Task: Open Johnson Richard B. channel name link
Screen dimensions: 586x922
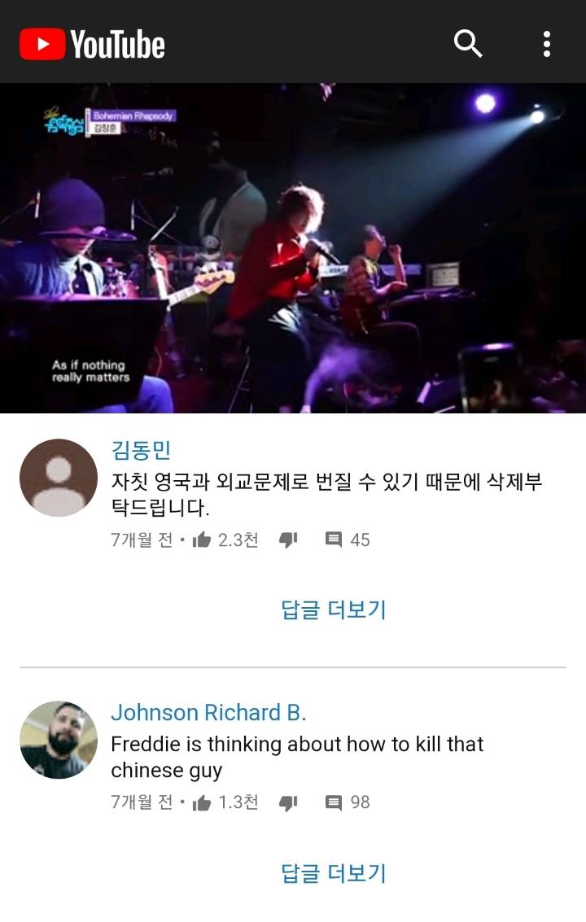Action: tap(209, 712)
